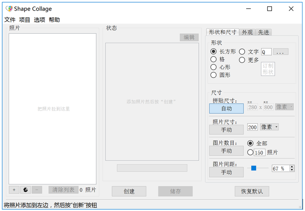Click the photo size field showing 200

252,127
